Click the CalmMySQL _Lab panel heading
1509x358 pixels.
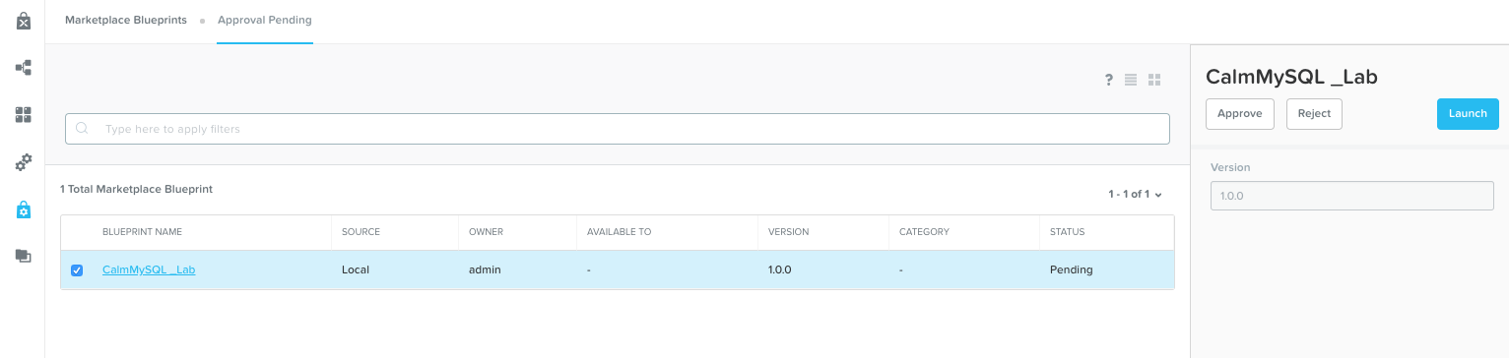[x=1291, y=77]
